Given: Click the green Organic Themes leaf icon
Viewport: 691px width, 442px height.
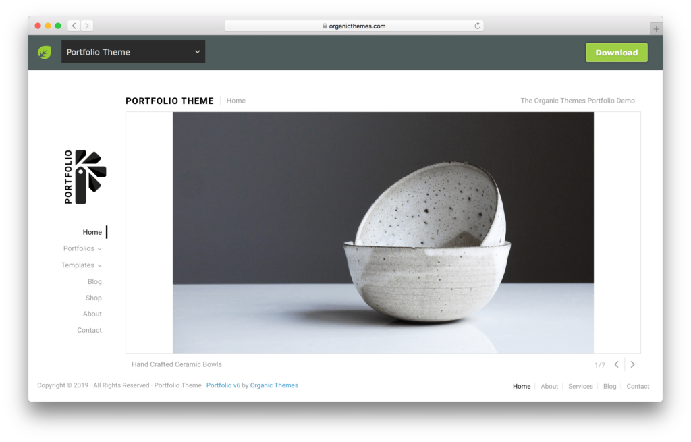Looking at the screenshot, I should 45,52.
